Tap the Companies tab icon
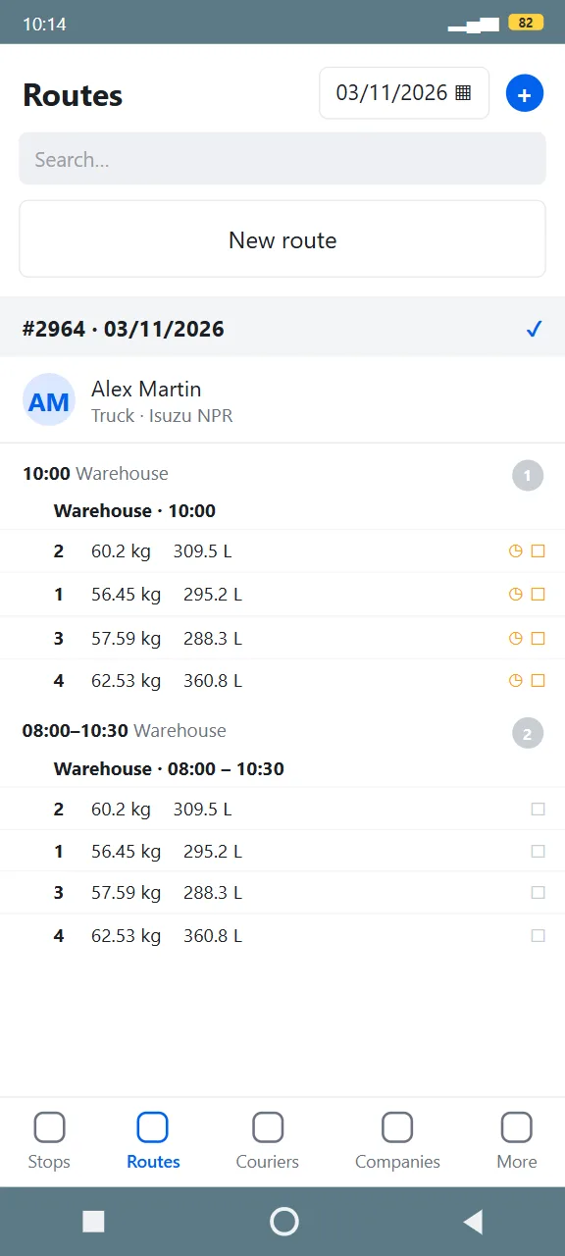The width and height of the screenshot is (565, 1256). (397, 1127)
